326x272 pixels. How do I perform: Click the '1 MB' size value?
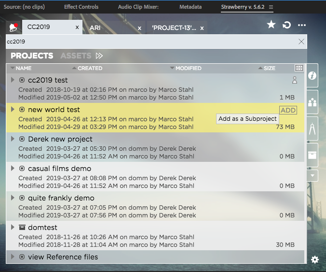point(287,97)
